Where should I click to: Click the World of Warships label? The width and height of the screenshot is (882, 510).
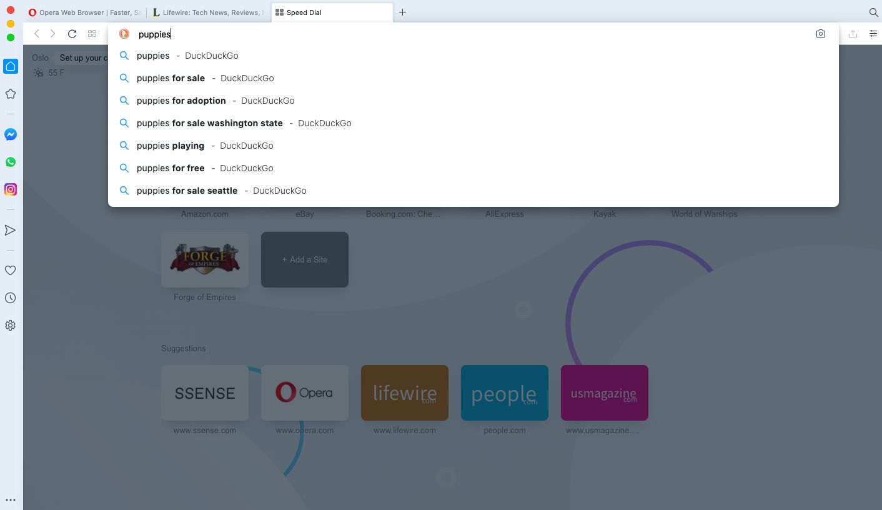705,214
